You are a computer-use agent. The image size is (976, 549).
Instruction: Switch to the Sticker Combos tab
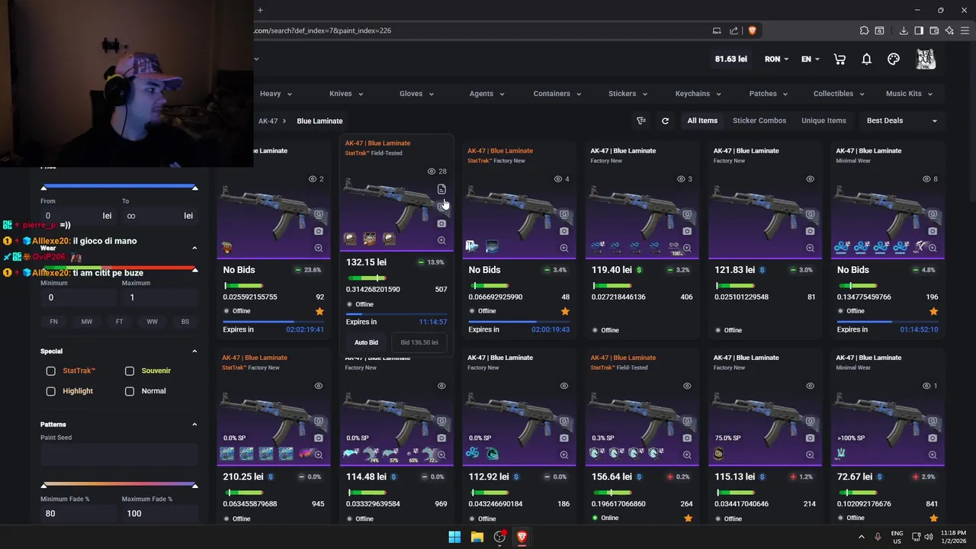point(759,120)
